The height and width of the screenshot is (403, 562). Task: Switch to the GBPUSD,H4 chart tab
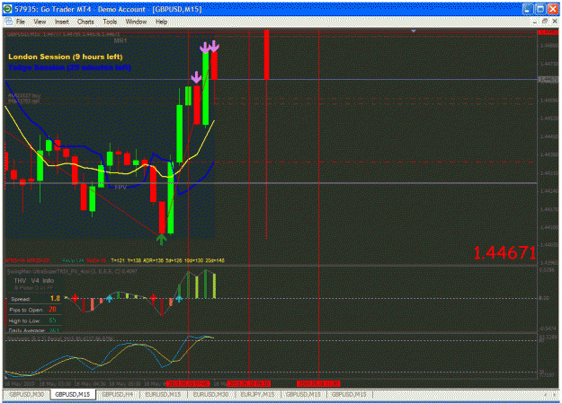118,394
